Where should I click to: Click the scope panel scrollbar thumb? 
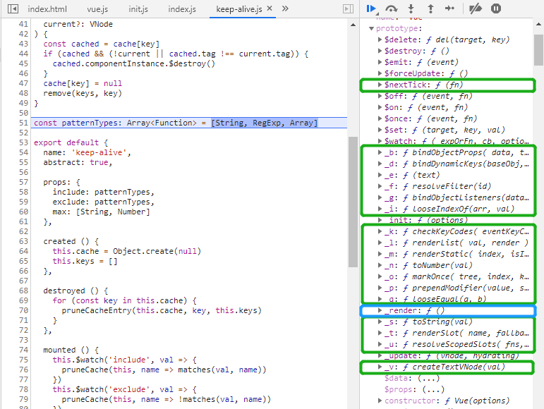538,49
